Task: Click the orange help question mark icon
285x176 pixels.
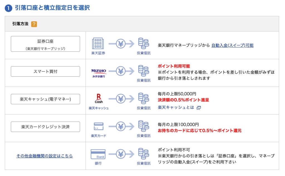Action: (34, 24)
